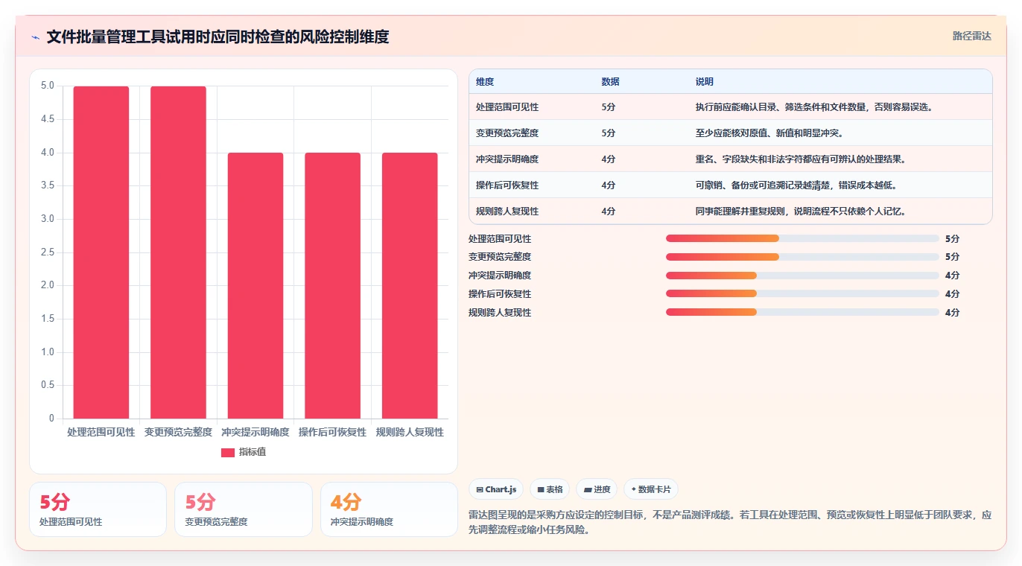Click the 规则跨人复现性 progress bar
Viewport: 1022px width, 566px height.
point(802,313)
